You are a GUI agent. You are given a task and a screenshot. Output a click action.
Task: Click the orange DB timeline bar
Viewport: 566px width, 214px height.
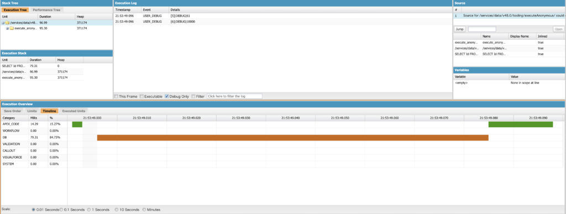(x=293, y=138)
